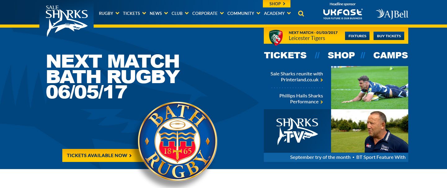Click Tickets Available Now button
447x188 pixels.
point(99,155)
